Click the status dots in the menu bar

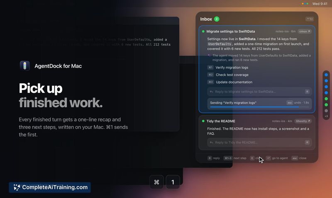(305, 4)
